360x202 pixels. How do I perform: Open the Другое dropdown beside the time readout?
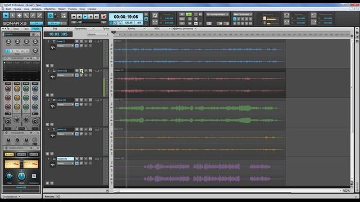click(x=98, y=34)
